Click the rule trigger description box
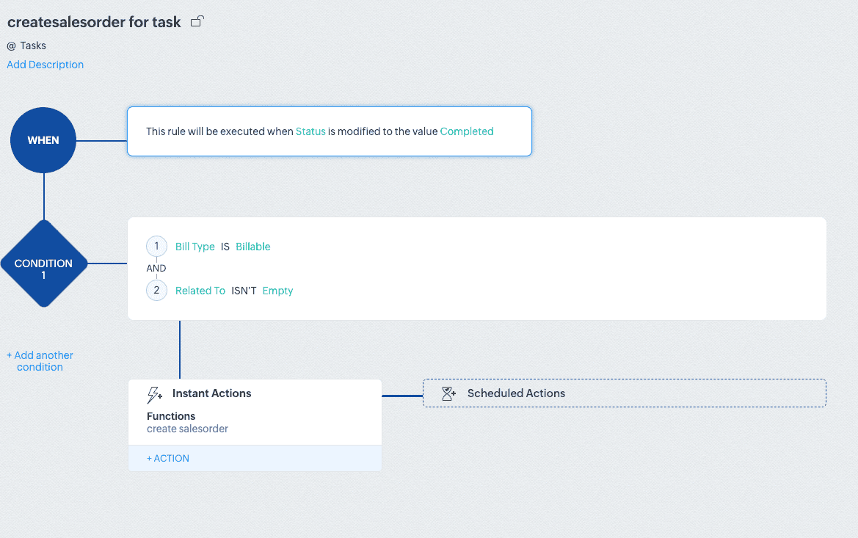The width and height of the screenshot is (858, 538). point(329,131)
